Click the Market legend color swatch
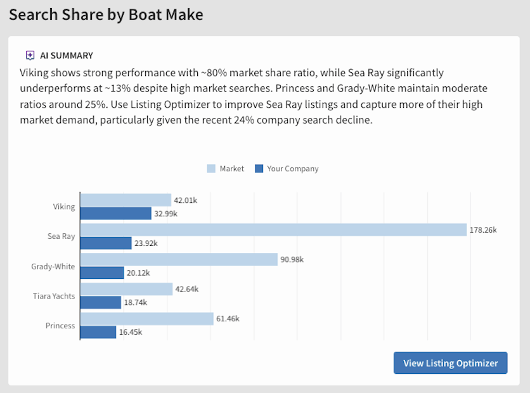The height and width of the screenshot is (393, 530). click(x=211, y=169)
